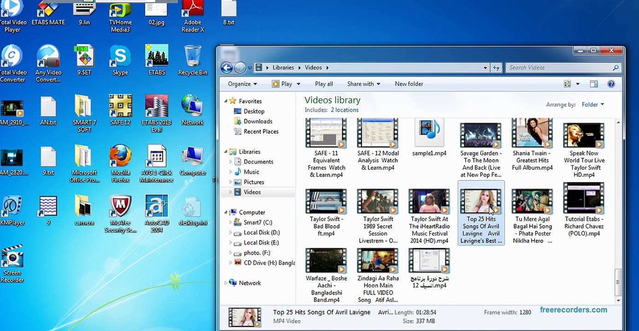Show the preview pane in Explorer
639x331 pixels.
(594, 84)
